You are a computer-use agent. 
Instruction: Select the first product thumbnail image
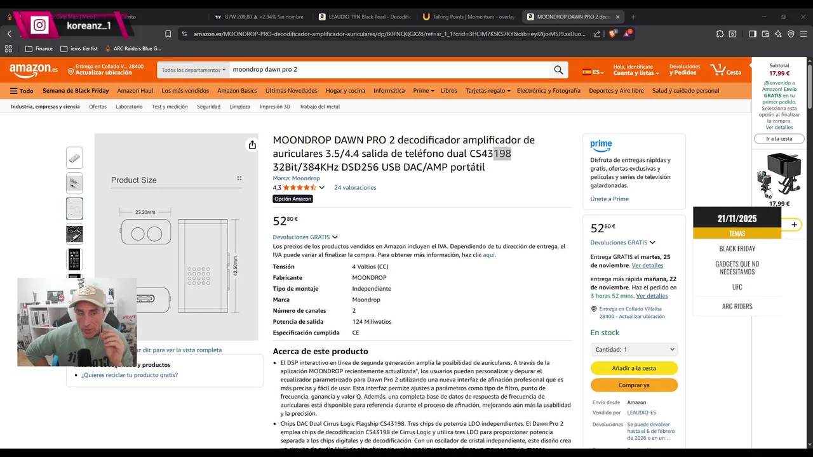(x=74, y=157)
